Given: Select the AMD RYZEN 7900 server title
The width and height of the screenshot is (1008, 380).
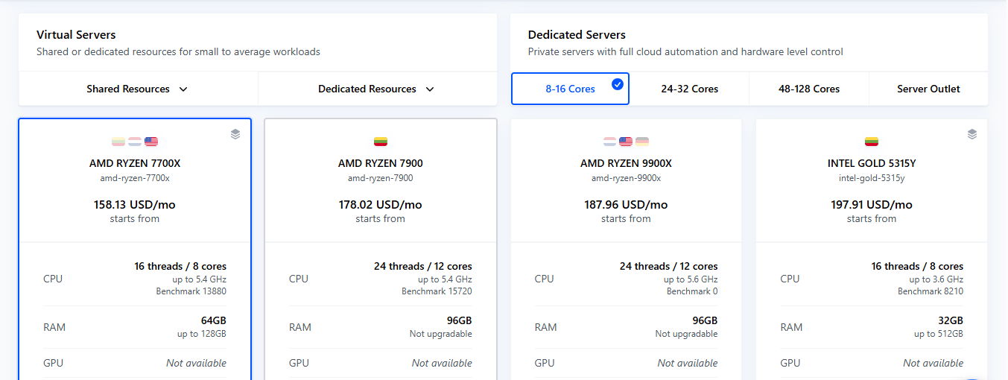Looking at the screenshot, I should (x=380, y=163).
